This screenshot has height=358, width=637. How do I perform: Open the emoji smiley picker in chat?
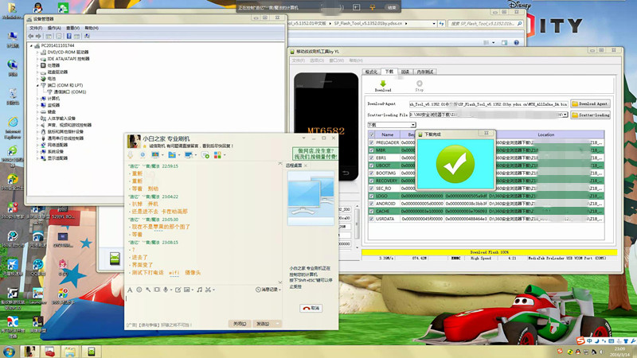coord(139,290)
